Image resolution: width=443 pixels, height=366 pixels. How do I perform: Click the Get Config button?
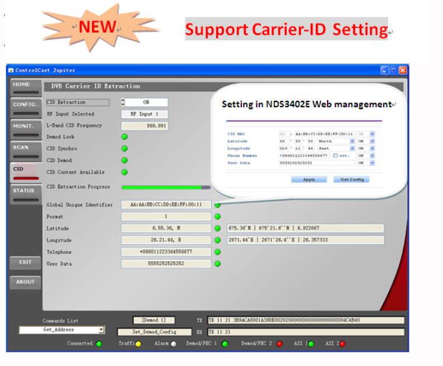point(351,180)
